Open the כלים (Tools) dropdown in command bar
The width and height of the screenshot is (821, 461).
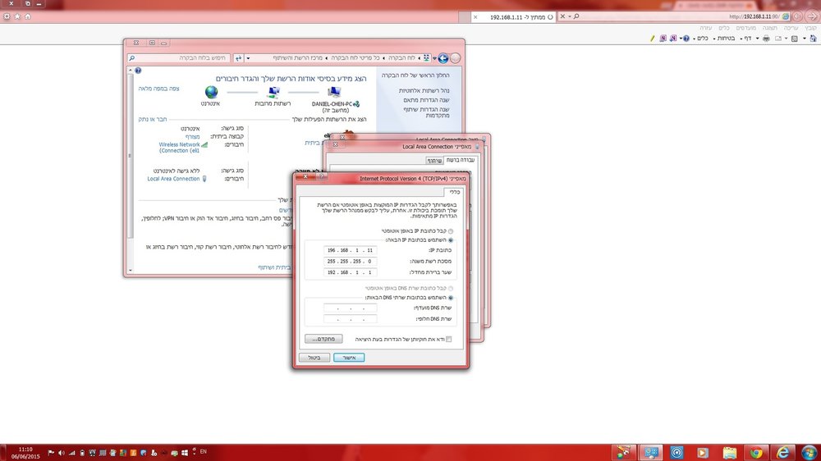click(700, 39)
